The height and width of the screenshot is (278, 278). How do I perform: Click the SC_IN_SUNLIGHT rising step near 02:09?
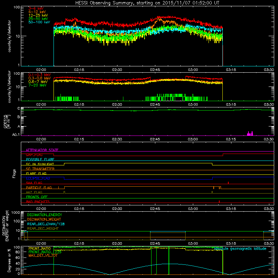pyautogui.click(x=64, y=164)
